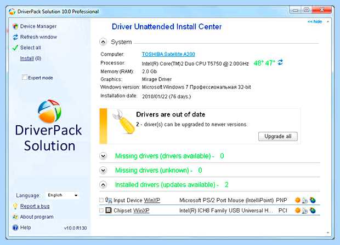The width and height of the screenshot is (340, 245).
Task: Click the installation date value 2010/01/22
Action: (x=166, y=97)
